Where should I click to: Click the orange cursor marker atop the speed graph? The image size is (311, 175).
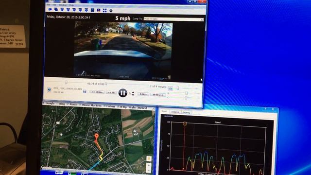[x=185, y=123]
